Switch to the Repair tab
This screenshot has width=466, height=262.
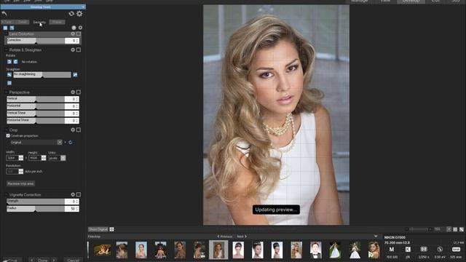(x=57, y=22)
